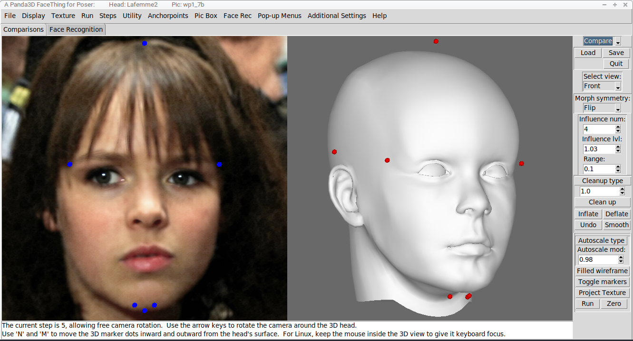633x341 pixels.
Task: Click the Cleanup type toggle button
Action: [602, 181]
